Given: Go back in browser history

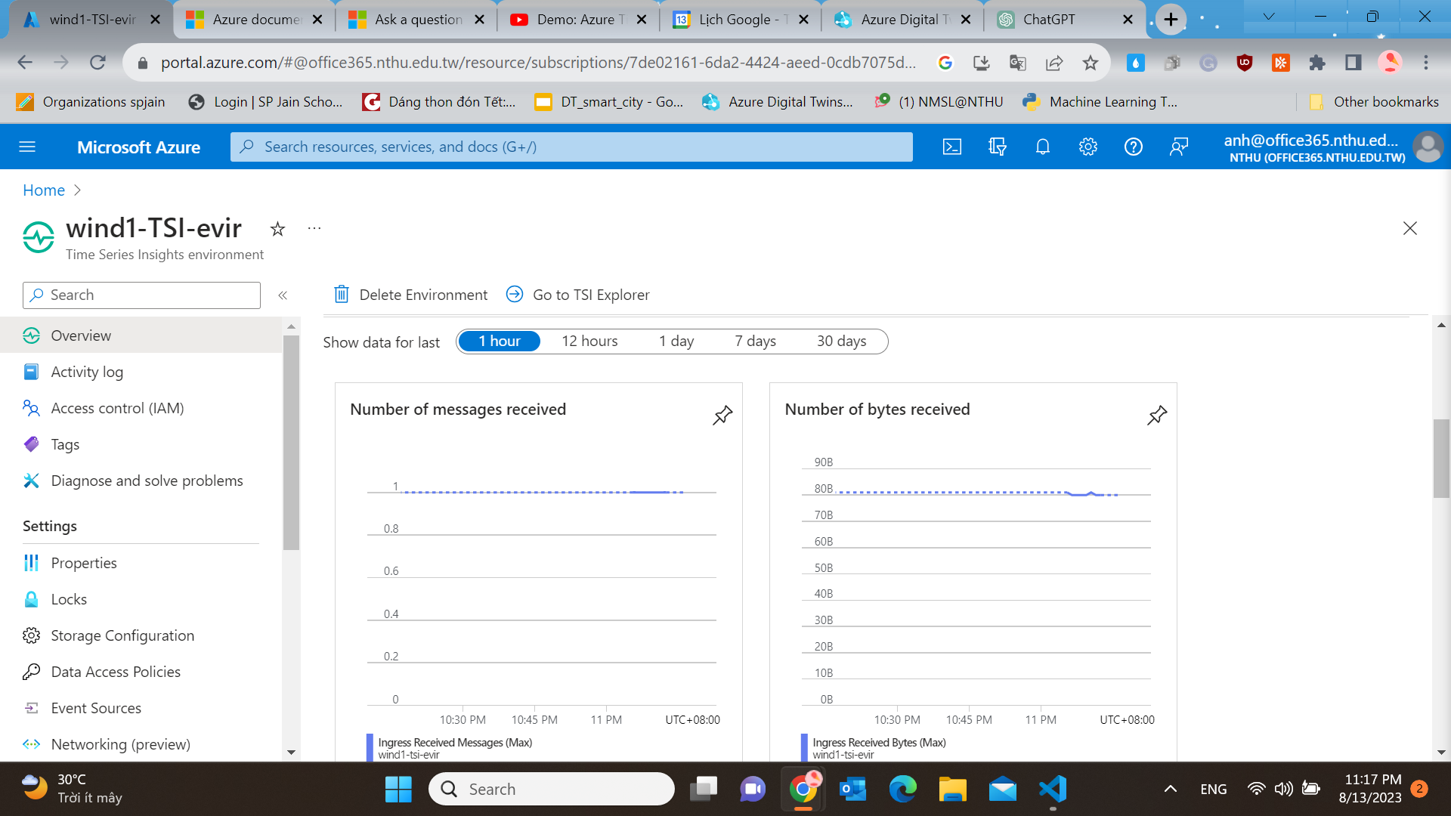Looking at the screenshot, I should pos(25,63).
